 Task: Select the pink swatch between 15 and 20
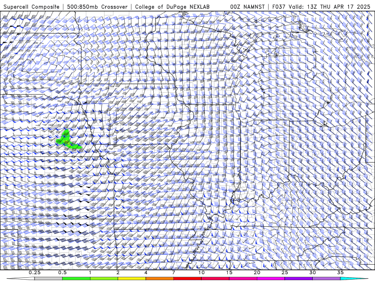click(243, 279)
